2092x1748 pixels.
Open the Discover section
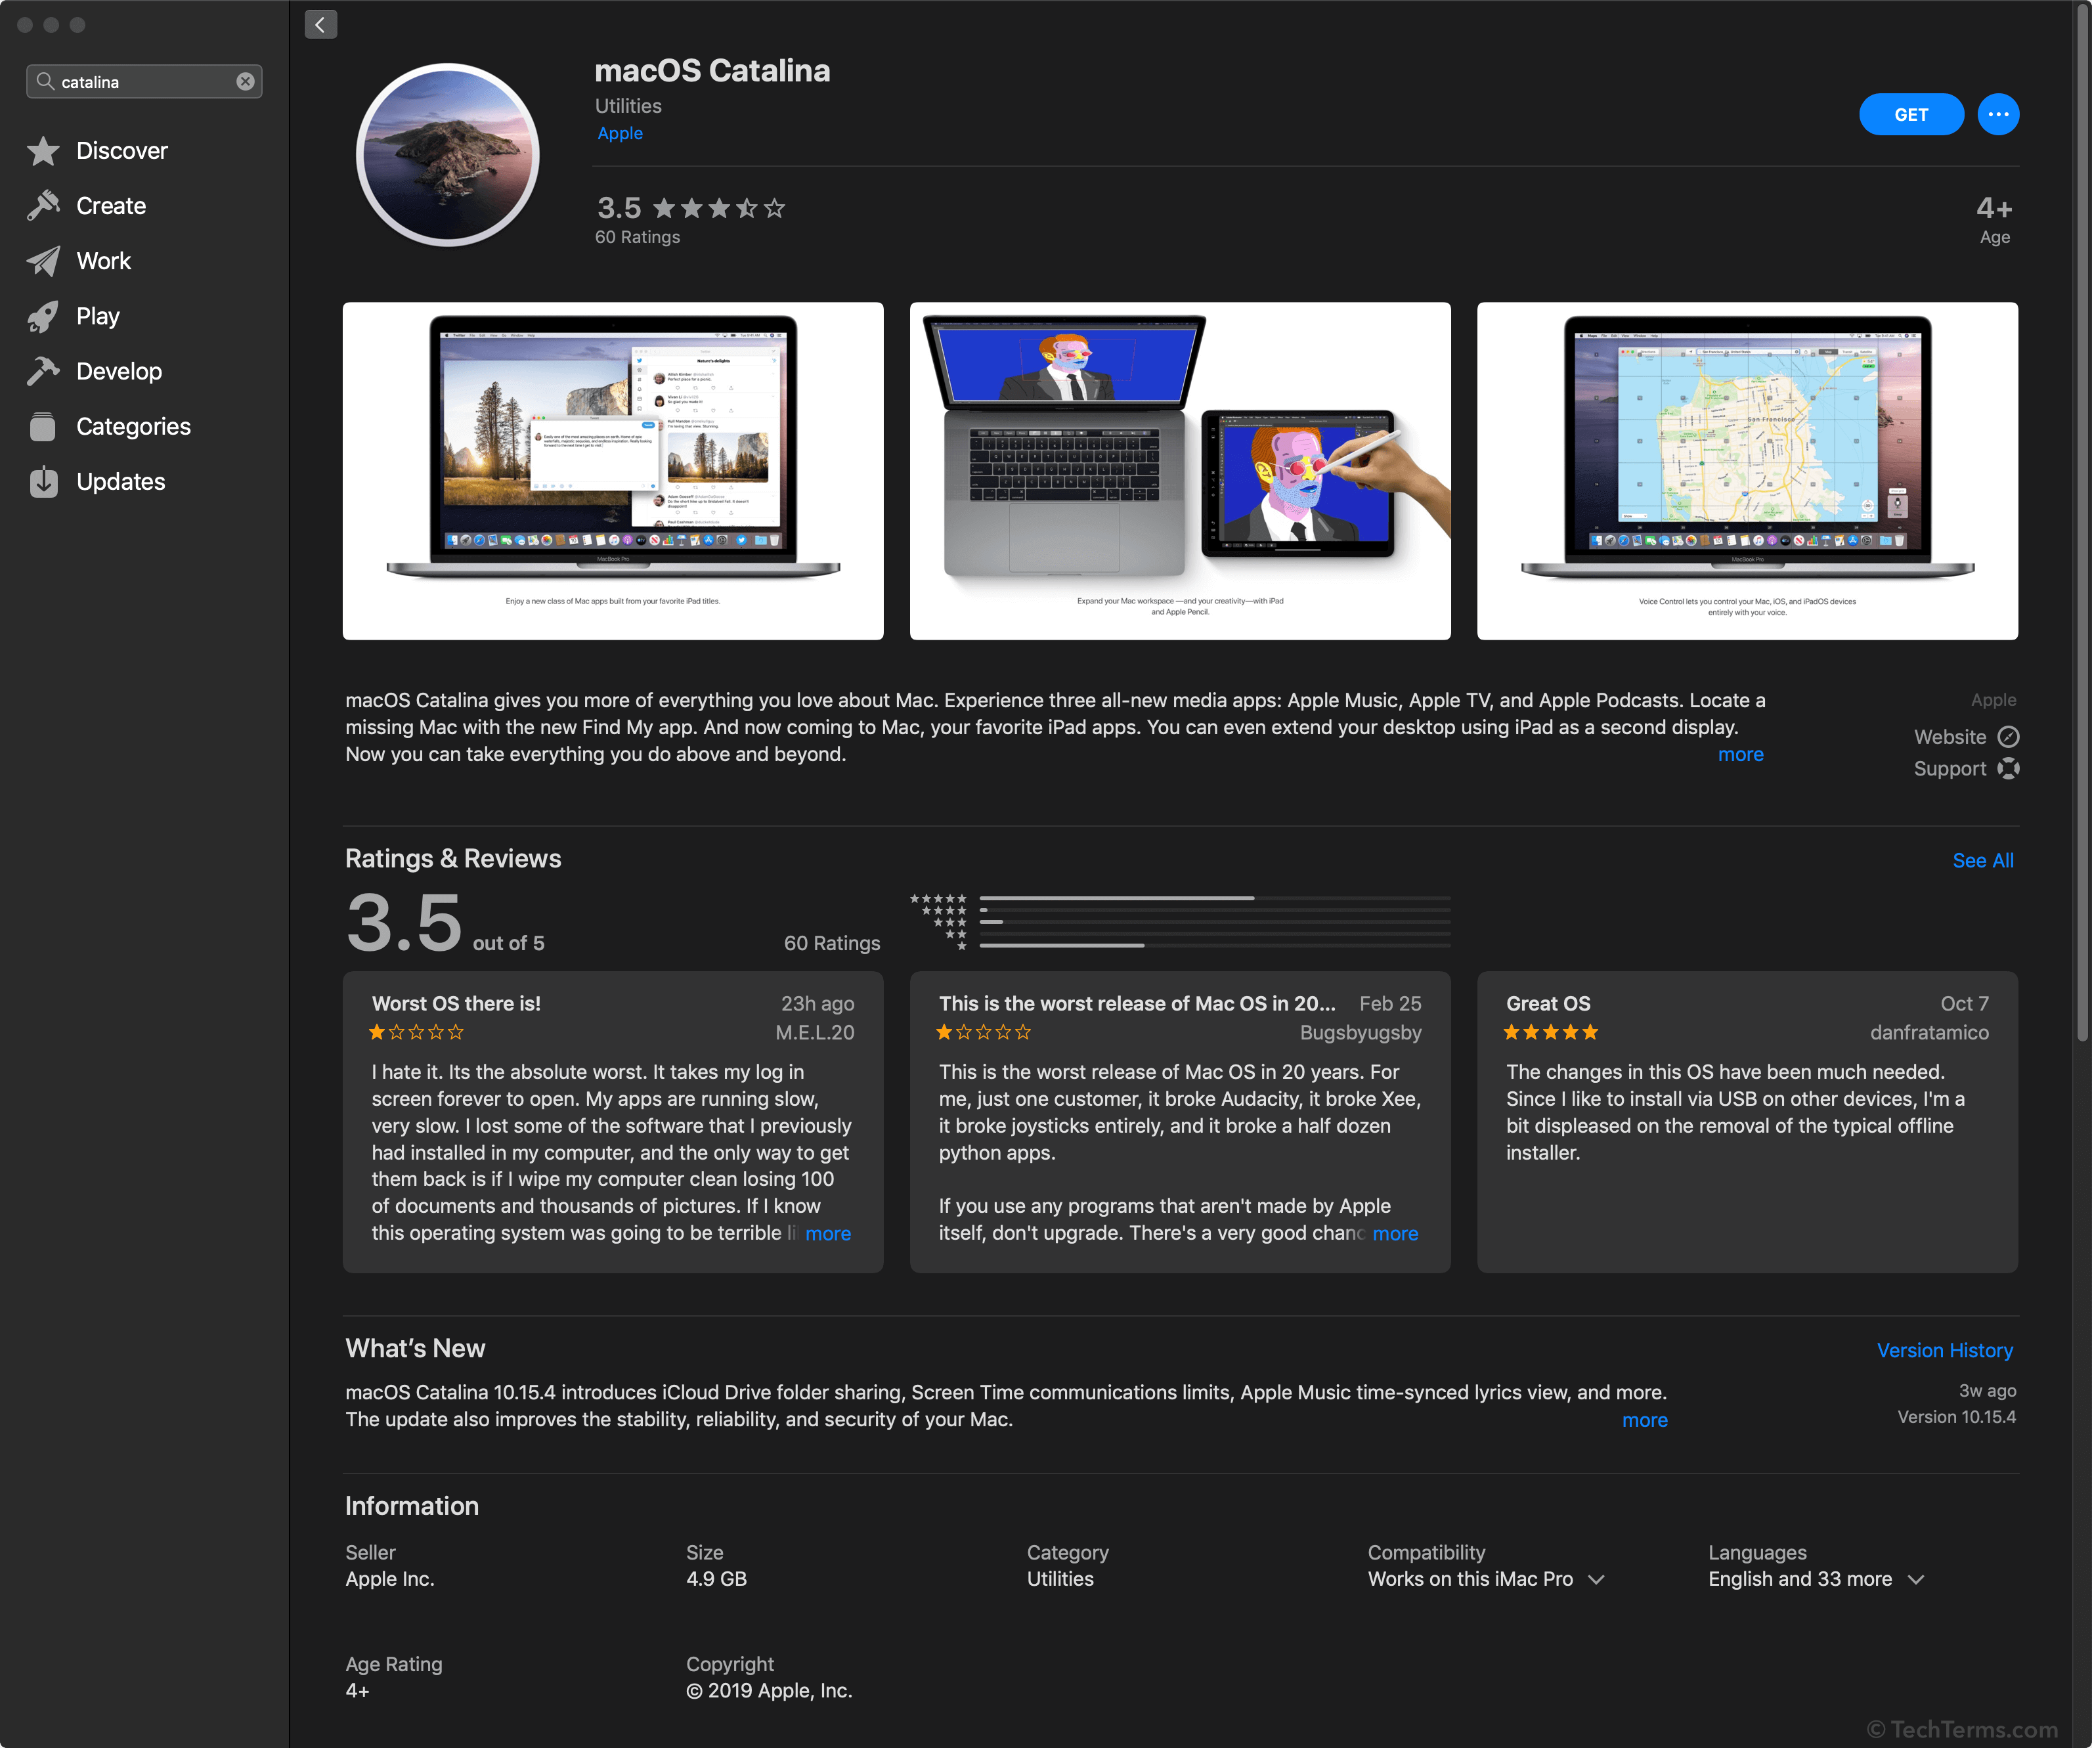click(123, 152)
